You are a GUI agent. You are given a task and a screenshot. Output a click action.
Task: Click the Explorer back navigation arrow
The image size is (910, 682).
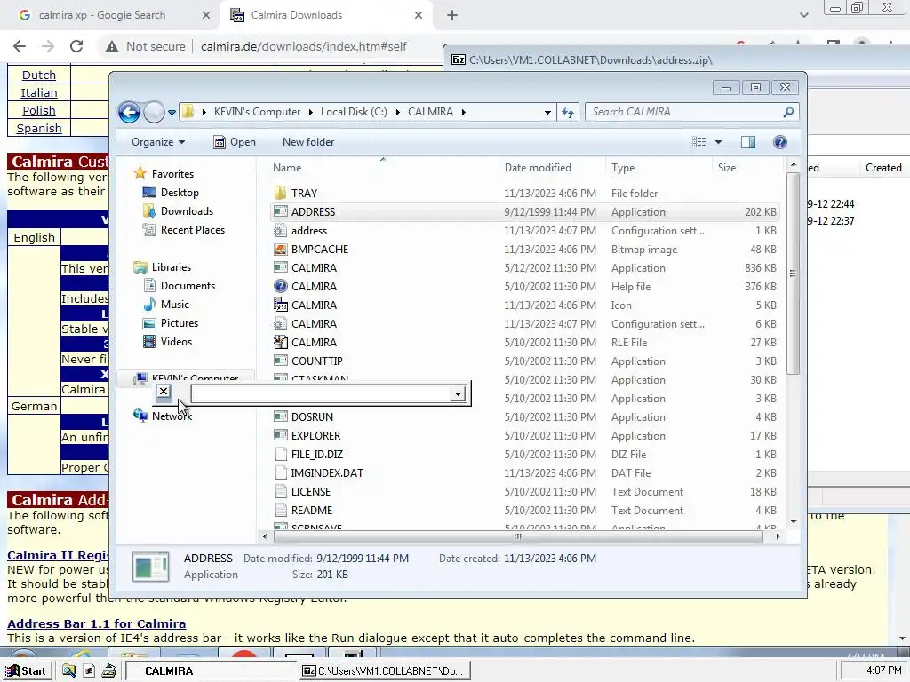pyautogui.click(x=129, y=112)
